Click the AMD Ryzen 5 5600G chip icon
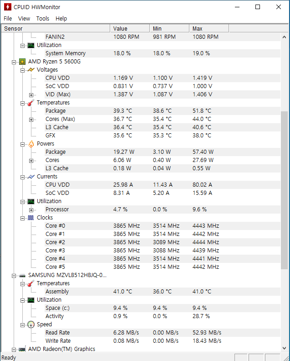 22,62
